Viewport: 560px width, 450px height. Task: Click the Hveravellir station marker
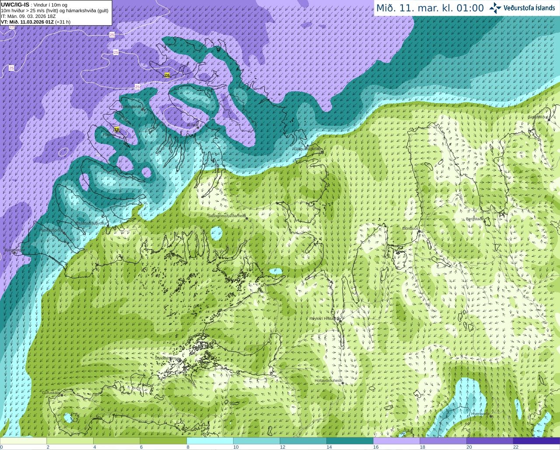(491, 416)
